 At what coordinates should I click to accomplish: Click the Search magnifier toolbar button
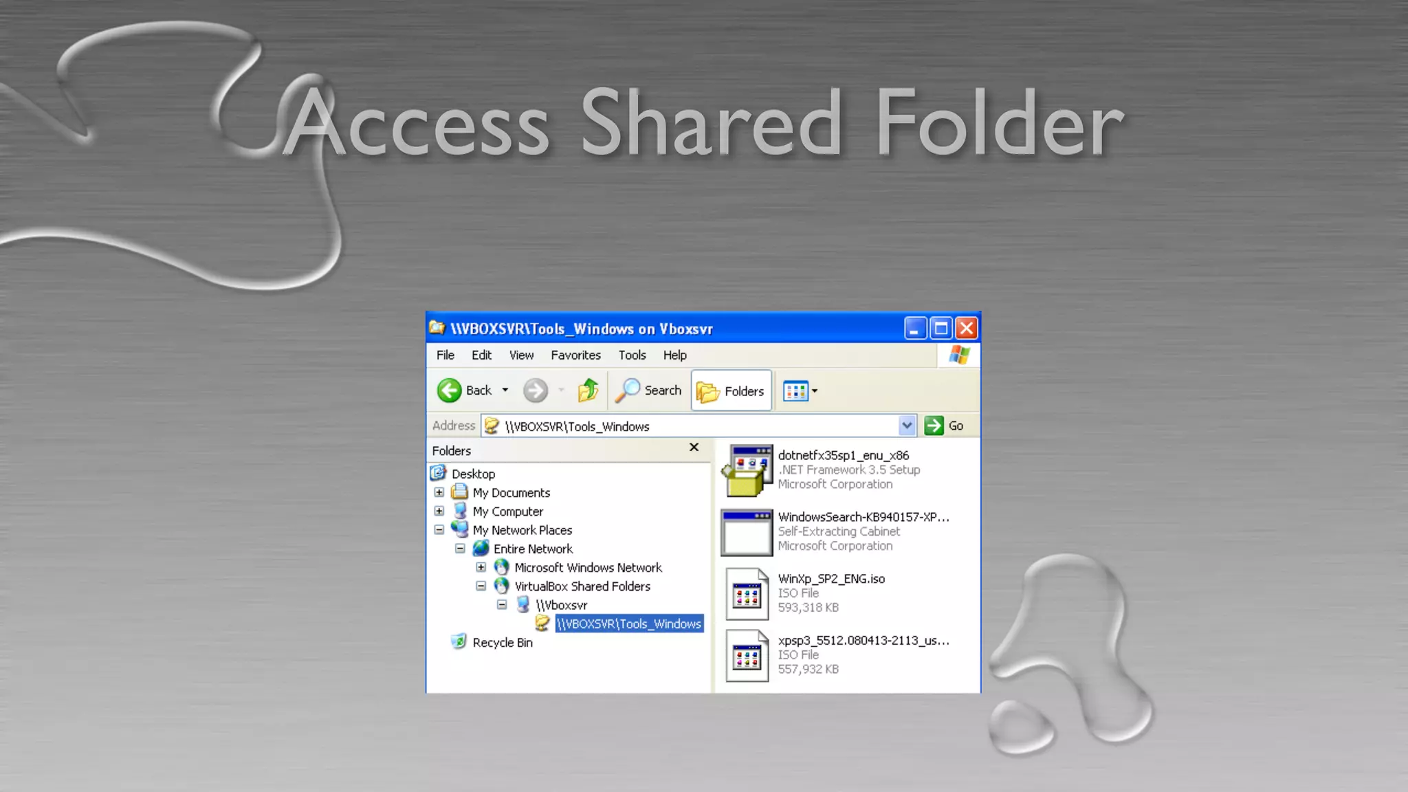pos(648,390)
